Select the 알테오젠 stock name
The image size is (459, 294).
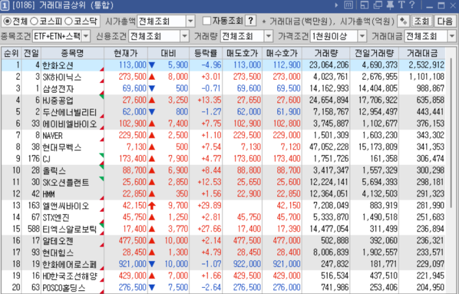58,241
